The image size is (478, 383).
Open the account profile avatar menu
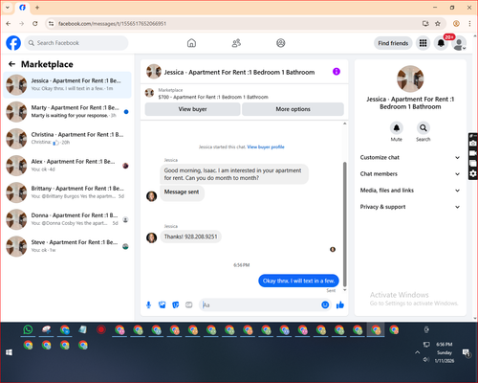tap(459, 43)
